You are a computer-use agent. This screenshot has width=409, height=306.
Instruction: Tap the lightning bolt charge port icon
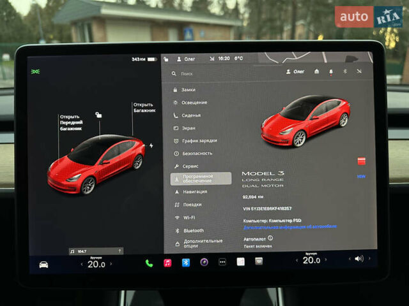151,145
